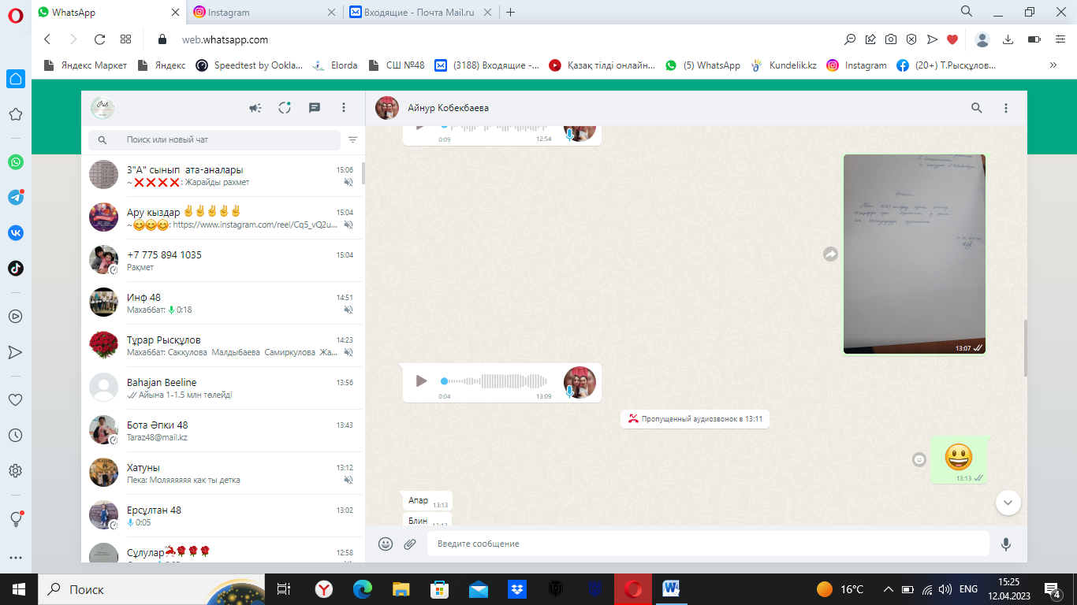Open the WhatsApp communities icon
This screenshot has width=1077, height=605.
click(x=255, y=108)
